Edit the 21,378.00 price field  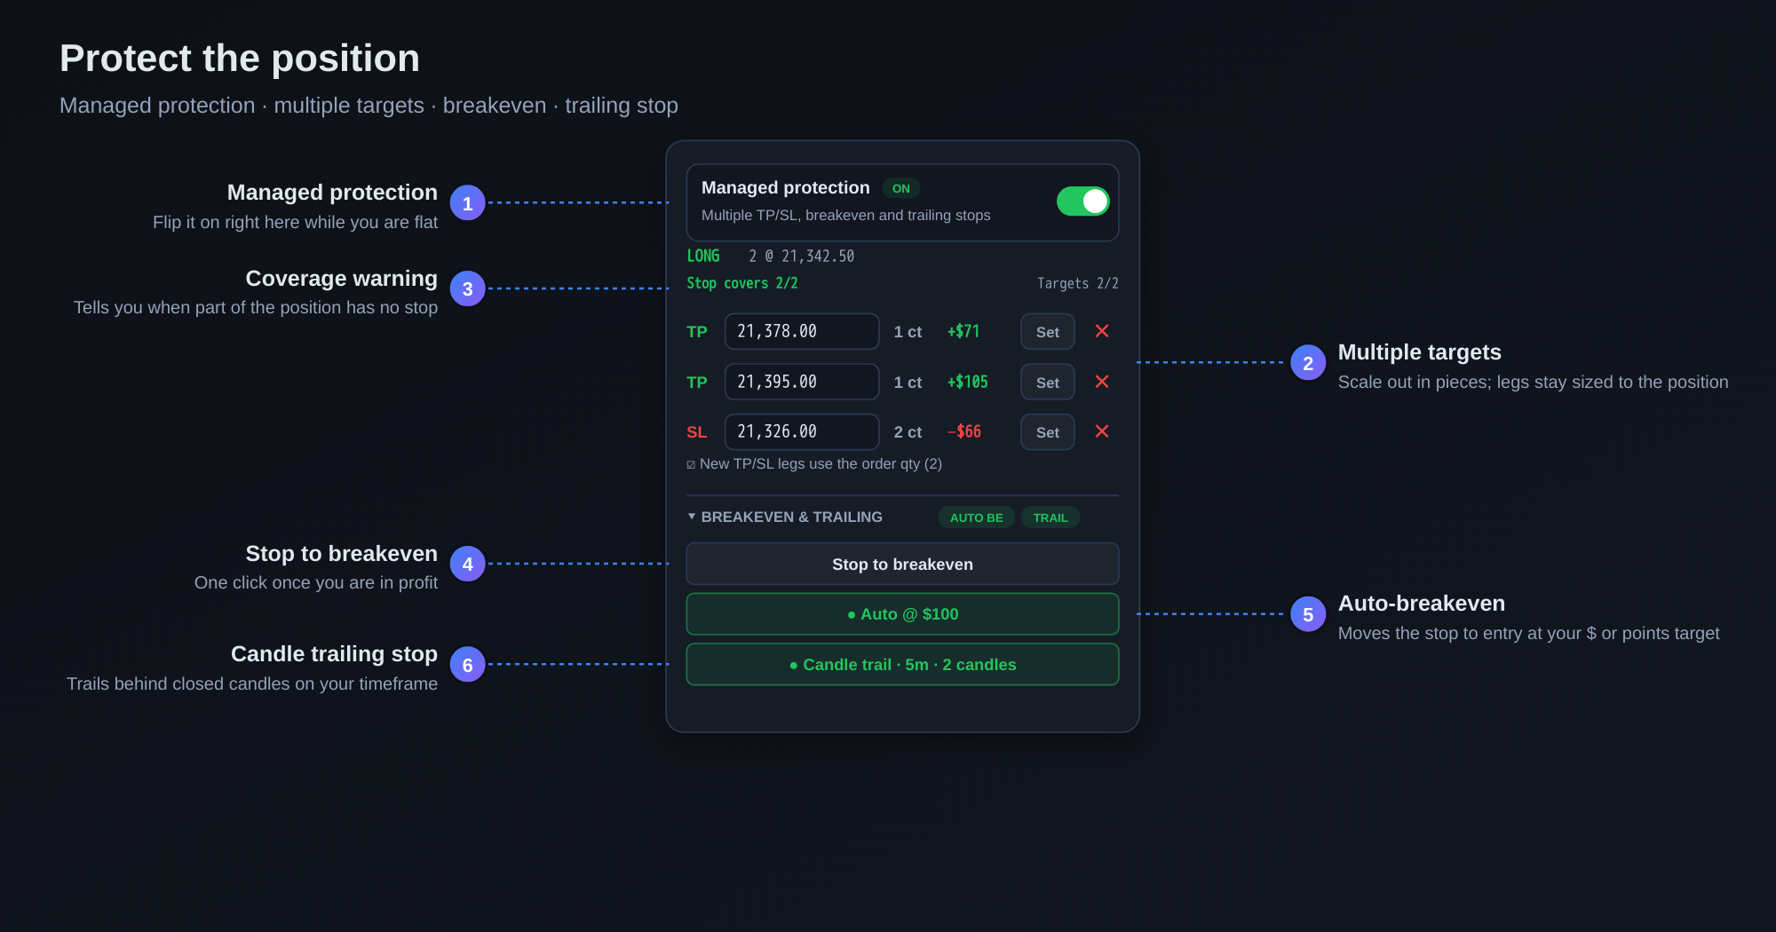point(802,331)
